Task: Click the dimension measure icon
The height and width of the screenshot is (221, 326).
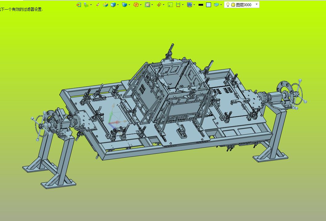Action: pos(178,5)
